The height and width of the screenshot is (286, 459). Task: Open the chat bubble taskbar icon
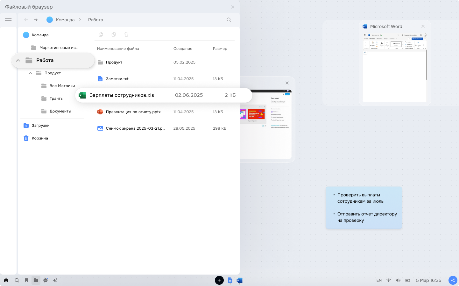pos(46,280)
